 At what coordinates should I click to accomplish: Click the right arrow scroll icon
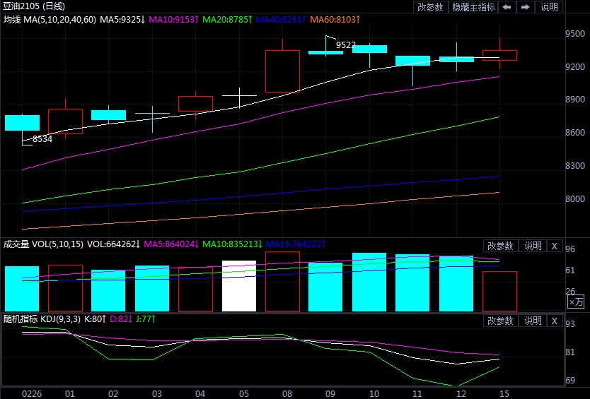526,7
